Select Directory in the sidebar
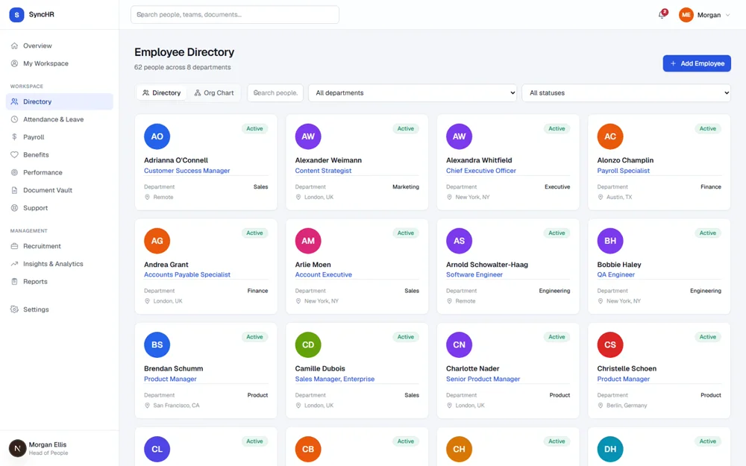The image size is (746, 466). 60,101
